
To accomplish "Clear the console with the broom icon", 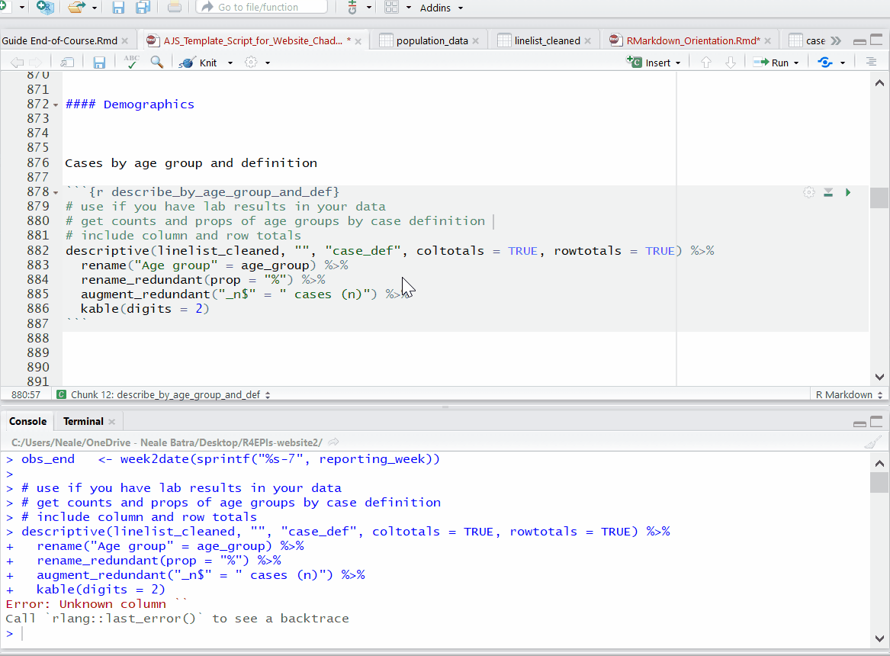I will [872, 442].
